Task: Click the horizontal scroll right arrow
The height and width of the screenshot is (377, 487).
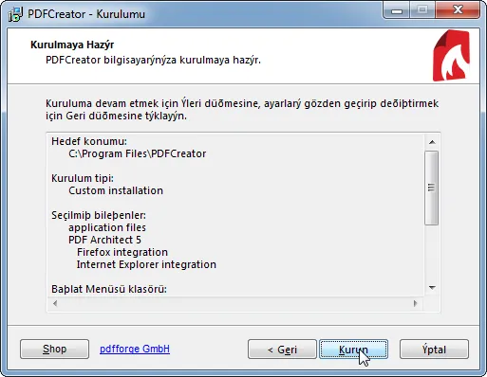Action: pyautogui.click(x=415, y=303)
